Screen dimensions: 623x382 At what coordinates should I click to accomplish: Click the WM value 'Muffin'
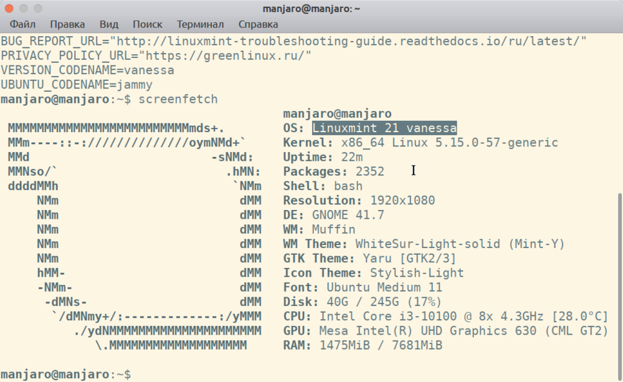[334, 229]
